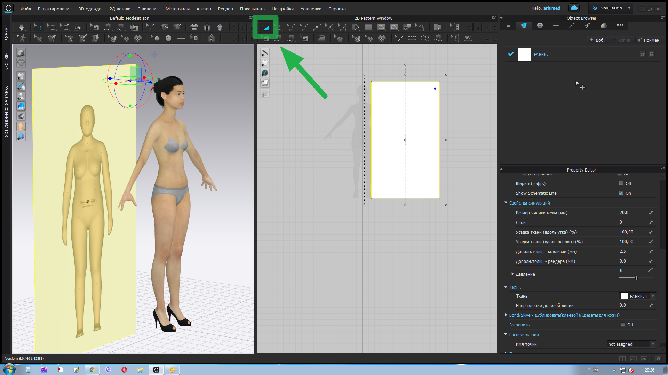Click the Zipper tool icon
Viewport: 668px width, 375px height.
tap(211, 38)
